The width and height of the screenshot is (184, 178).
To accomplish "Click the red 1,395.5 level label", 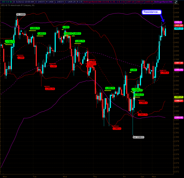I will [165, 73].
